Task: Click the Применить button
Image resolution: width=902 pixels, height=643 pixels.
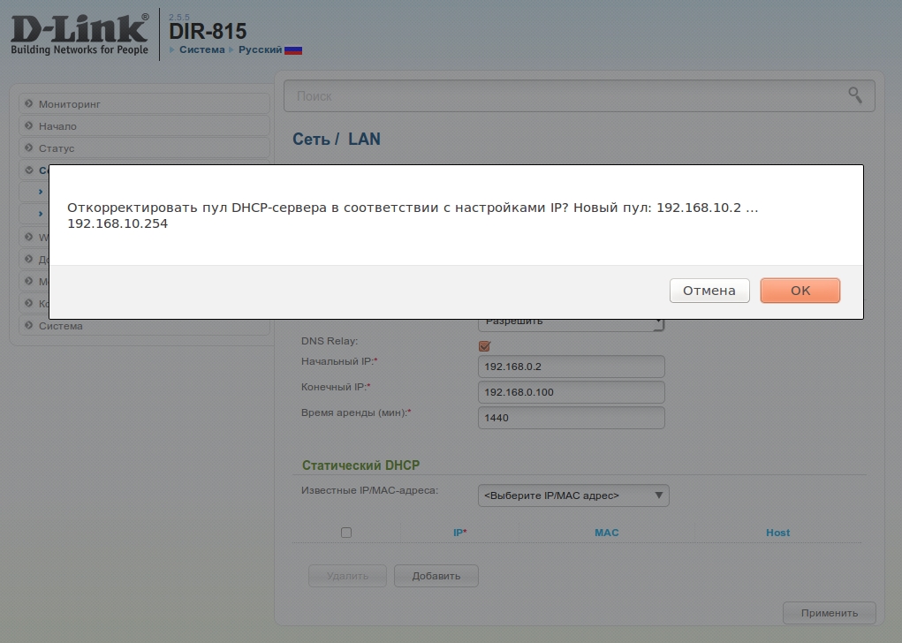Action: (x=829, y=613)
